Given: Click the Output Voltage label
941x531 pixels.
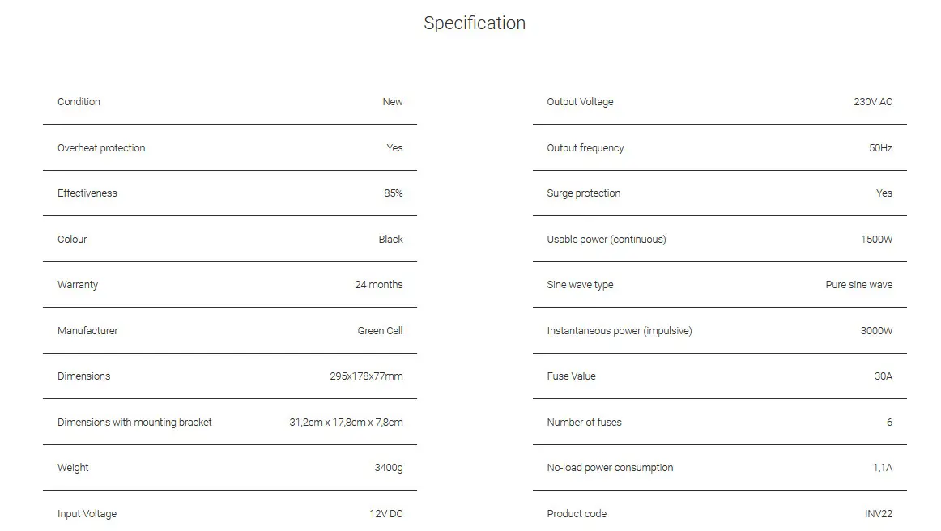Looking at the screenshot, I should click(x=580, y=102).
